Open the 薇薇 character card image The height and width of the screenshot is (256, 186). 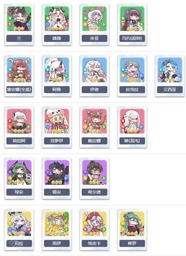57,19
